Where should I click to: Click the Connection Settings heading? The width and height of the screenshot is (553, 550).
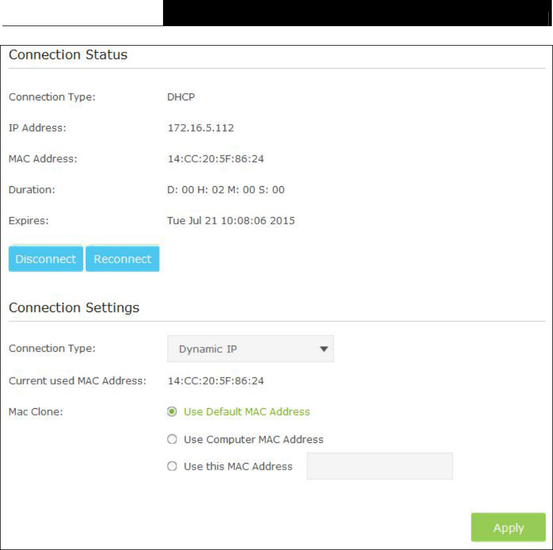tap(74, 308)
